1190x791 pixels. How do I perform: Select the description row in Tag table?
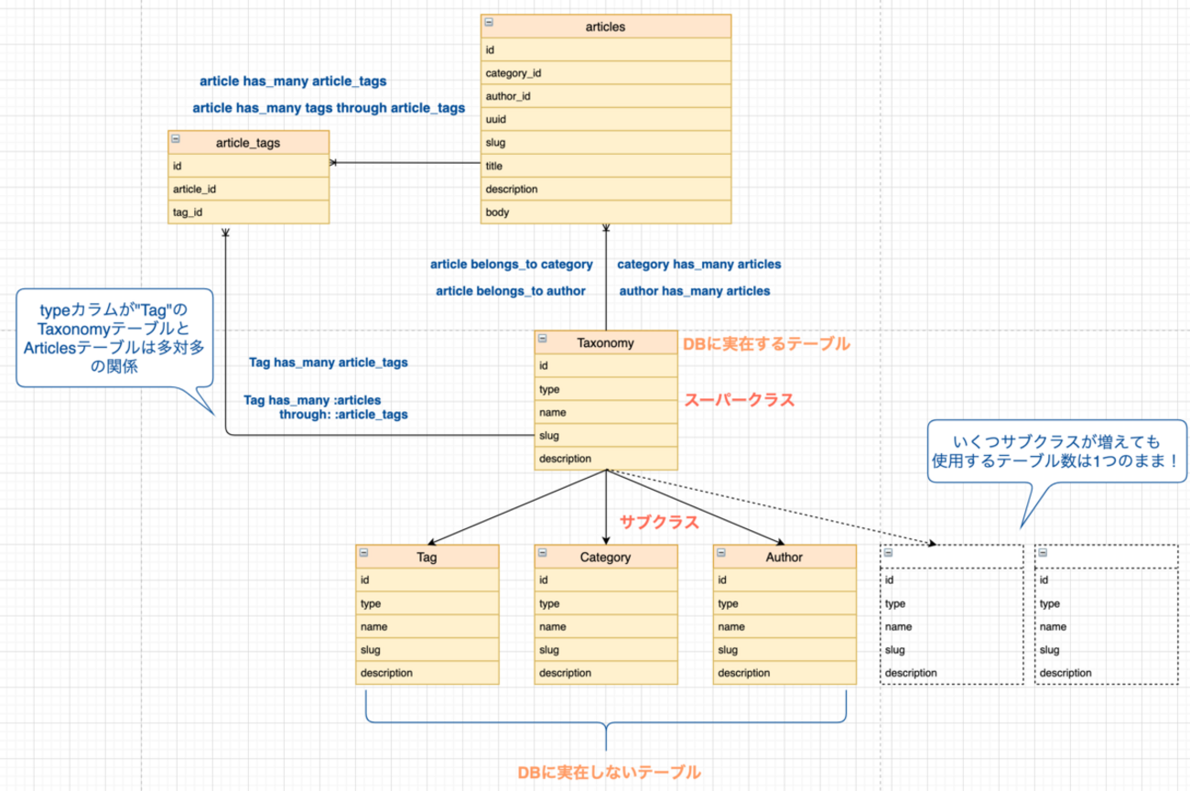coord(427,673)
